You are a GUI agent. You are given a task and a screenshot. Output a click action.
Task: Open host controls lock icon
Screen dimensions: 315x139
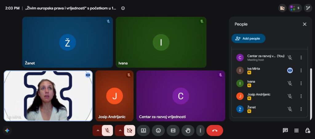(x=308, y=131)
